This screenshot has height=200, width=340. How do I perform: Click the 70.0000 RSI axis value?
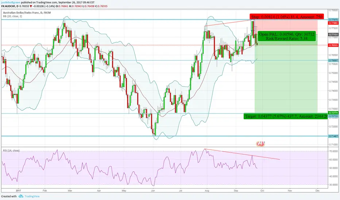coord(334,151)
